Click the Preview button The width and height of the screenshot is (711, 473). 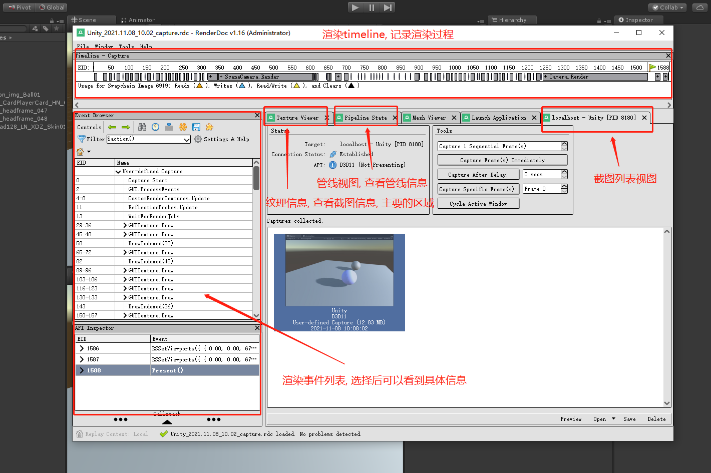pyautogui.click(x=571, y=419)
